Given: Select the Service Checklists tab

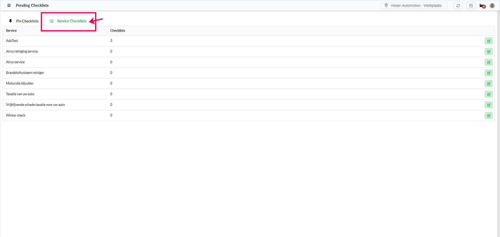Looking at the screenshot, I should [x=68, y=21].
